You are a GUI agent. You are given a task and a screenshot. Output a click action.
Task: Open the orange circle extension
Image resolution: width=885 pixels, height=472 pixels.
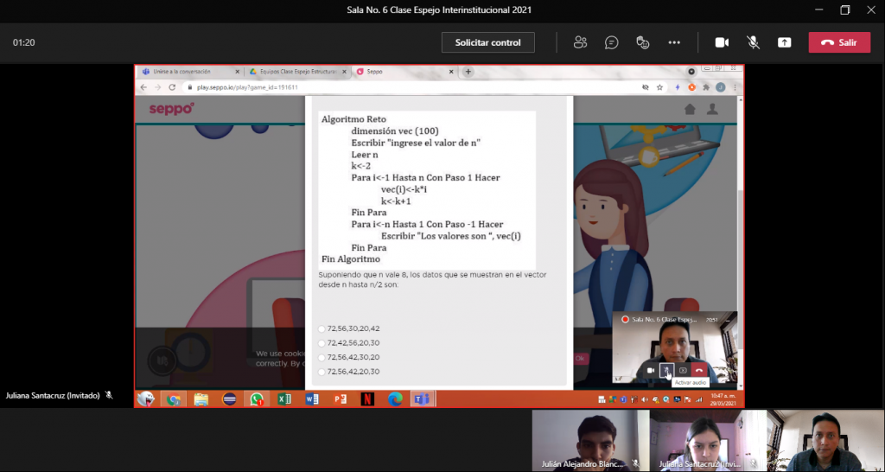click(692, 87)
